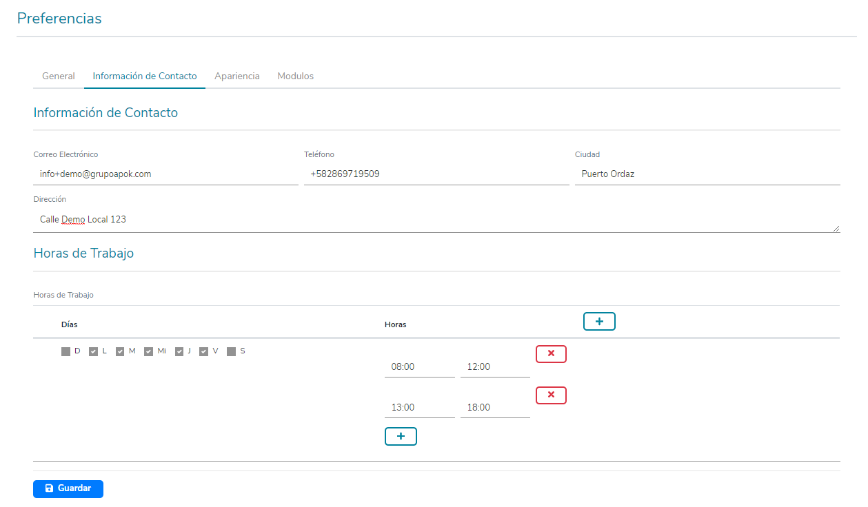868x507 pixels.
Task: Toggle the Thursday (J) checkbox
Action: (179, 351)
